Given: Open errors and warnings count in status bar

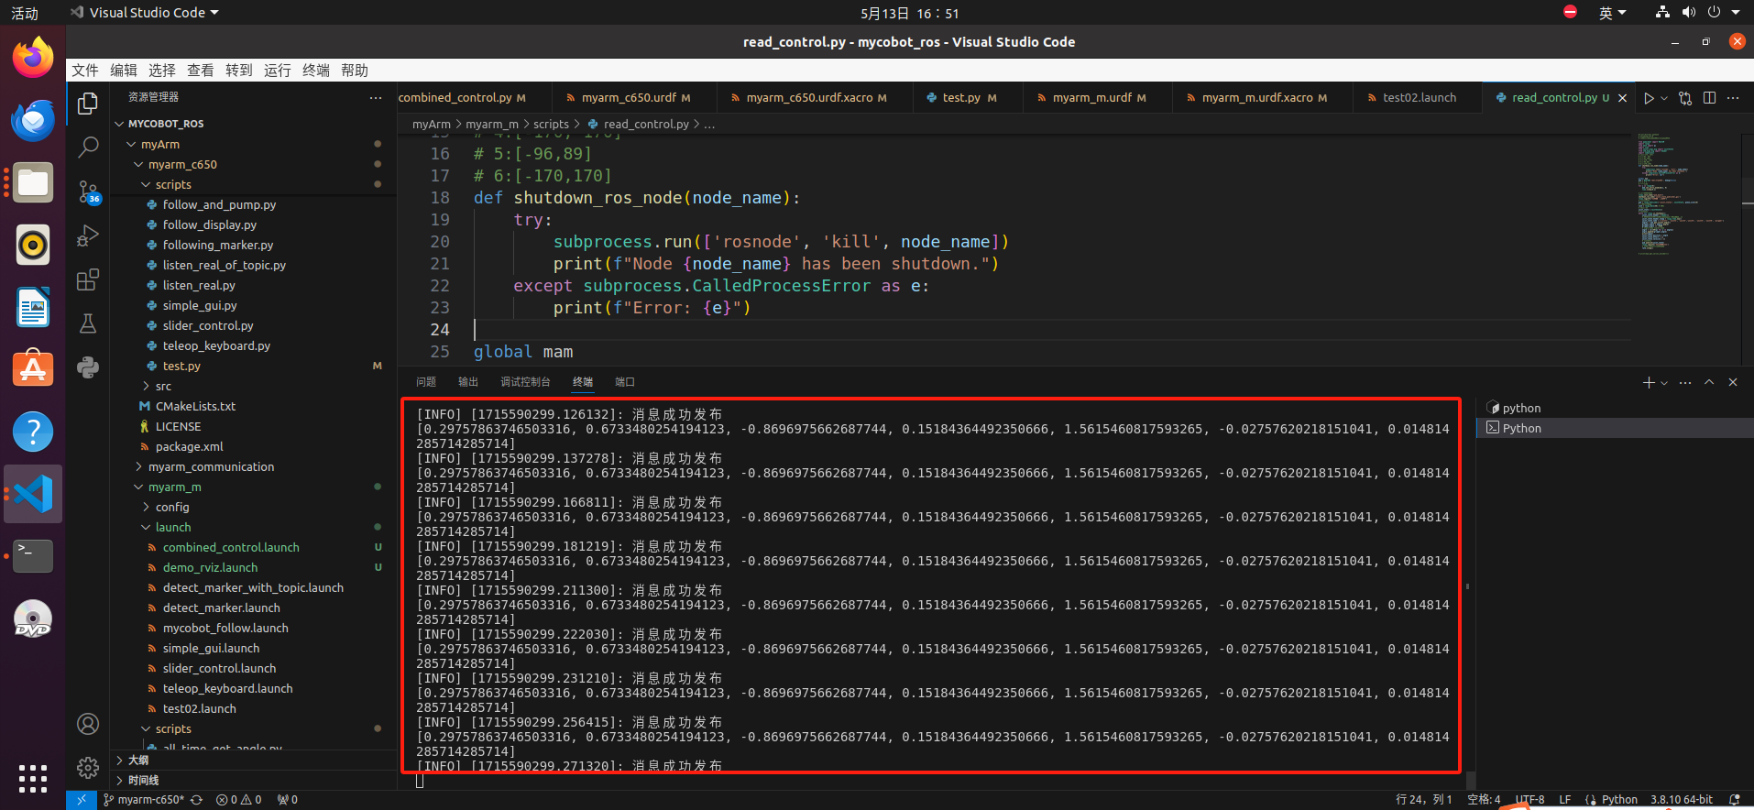Looking at the screenshot, I should coord(239,800).
